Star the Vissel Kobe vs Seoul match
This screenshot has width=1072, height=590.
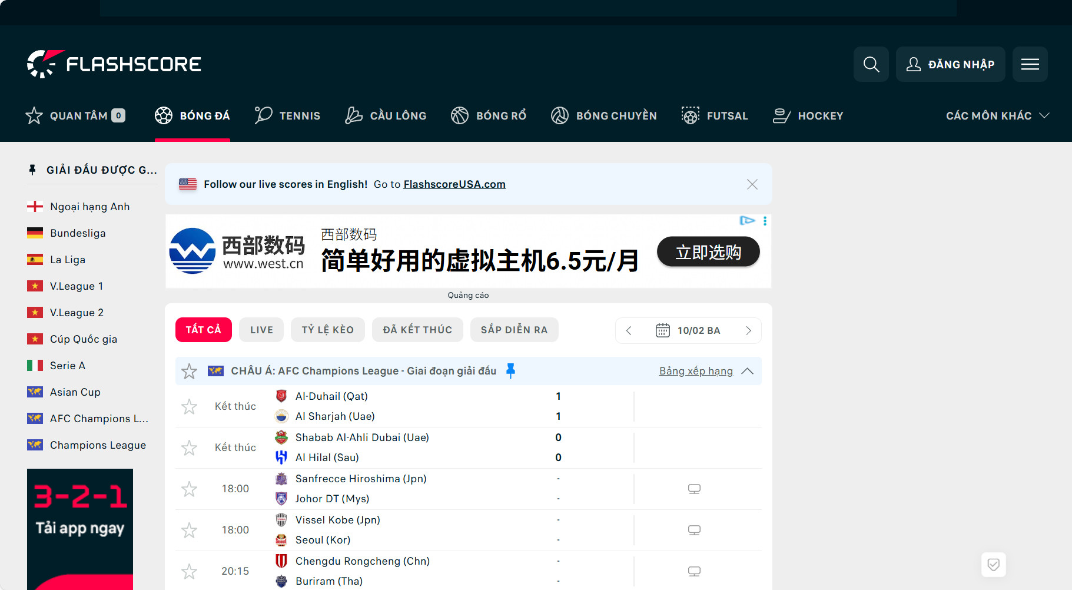(x=189, y=530)
